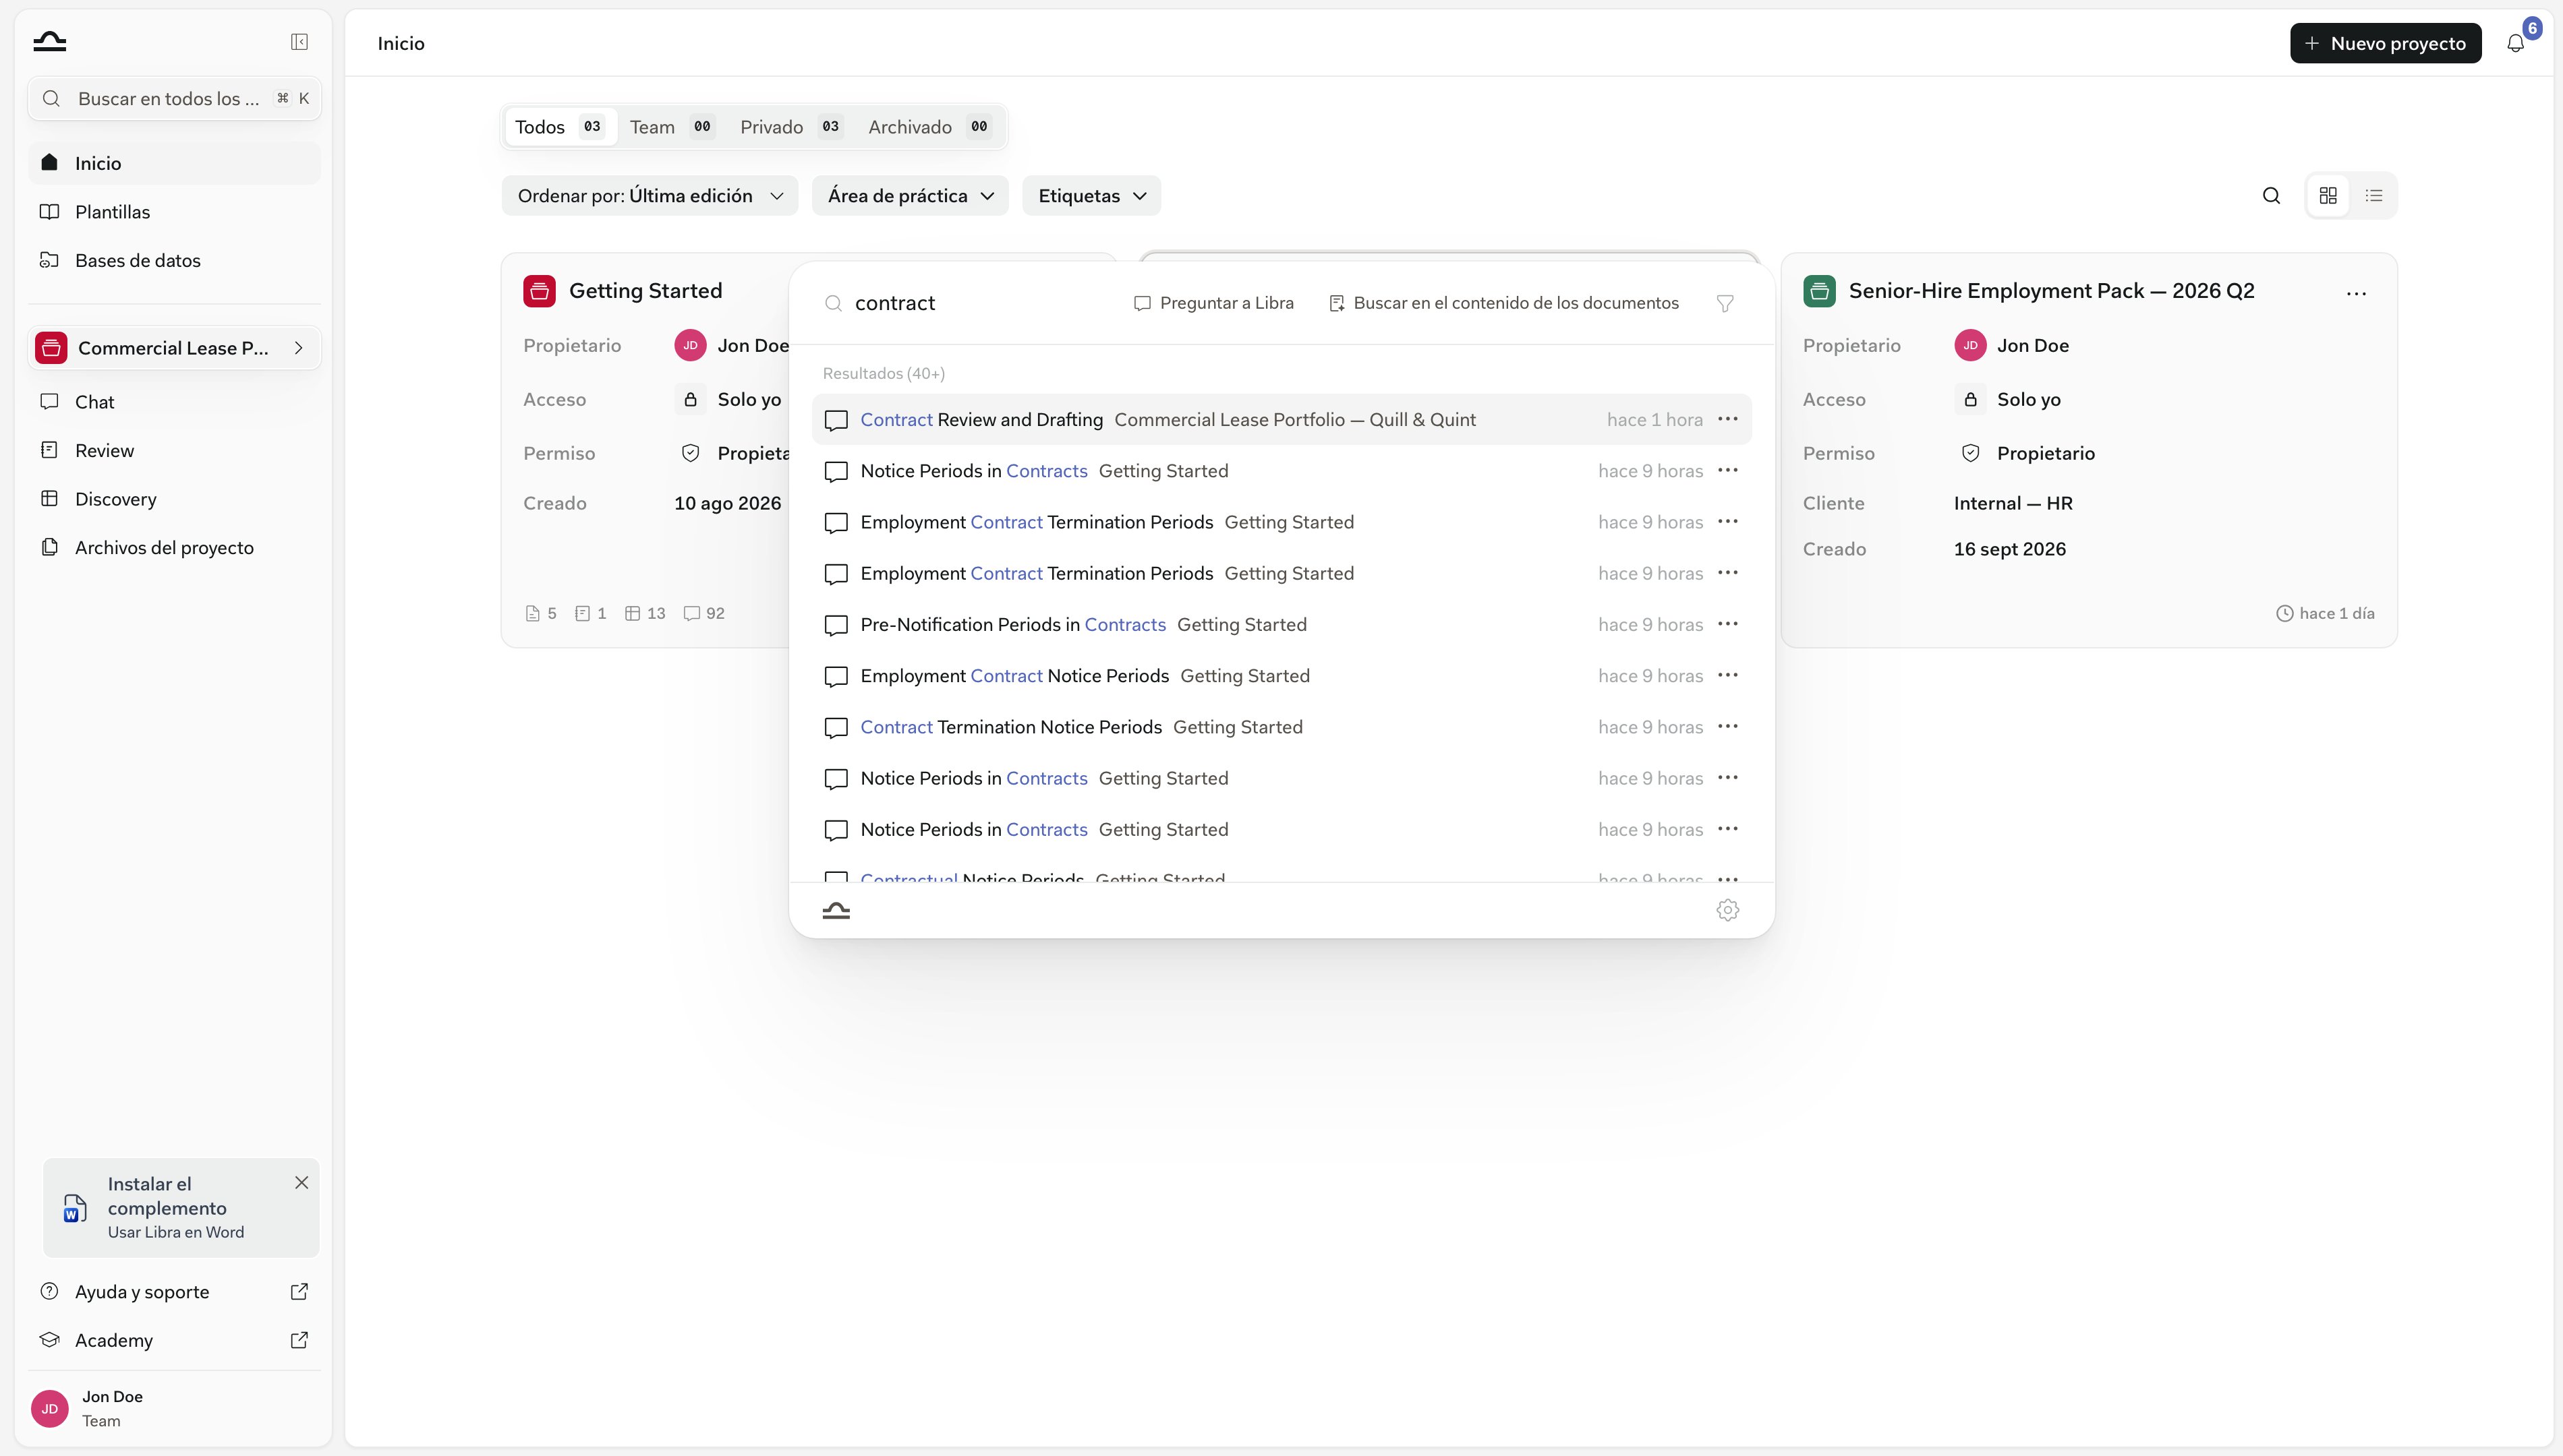Expand Commercial Lease project chevron

click(x=298, y=348)
